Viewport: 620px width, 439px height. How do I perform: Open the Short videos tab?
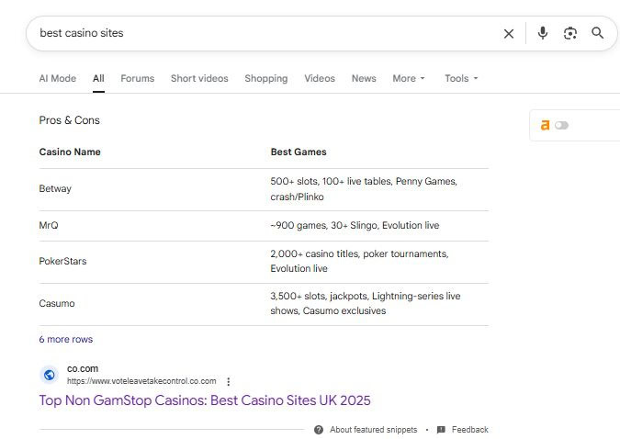click(x=199, y=78)
